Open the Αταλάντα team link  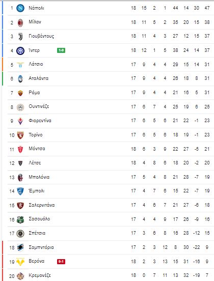tap(39, 78)
